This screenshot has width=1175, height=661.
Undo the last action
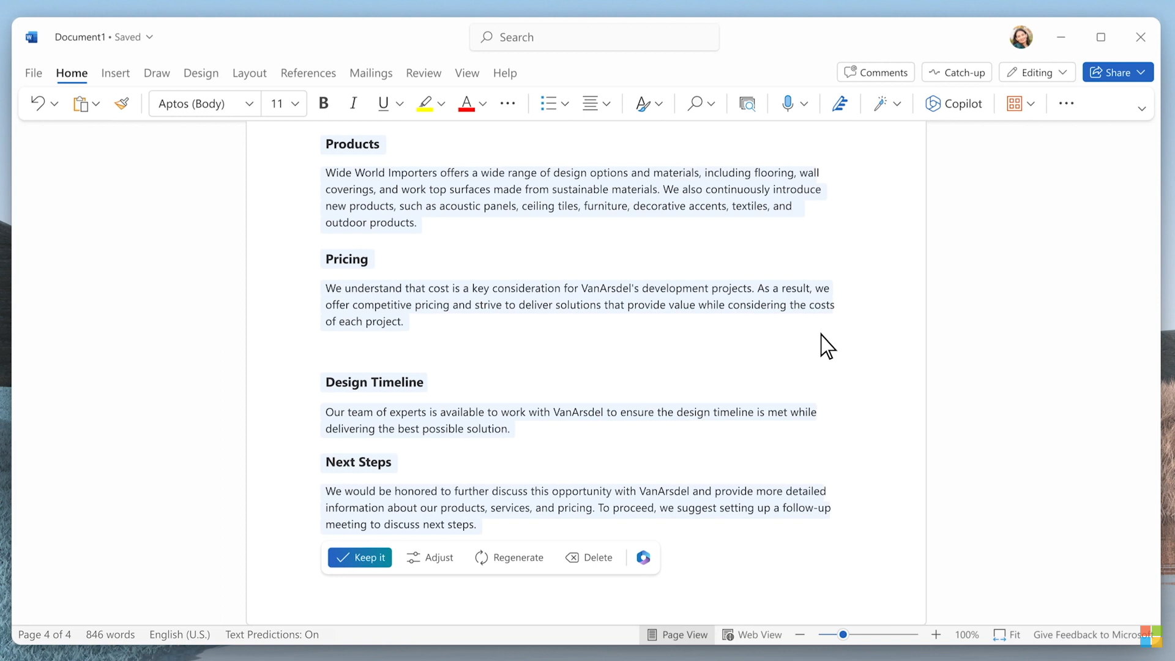click(37, 103)
